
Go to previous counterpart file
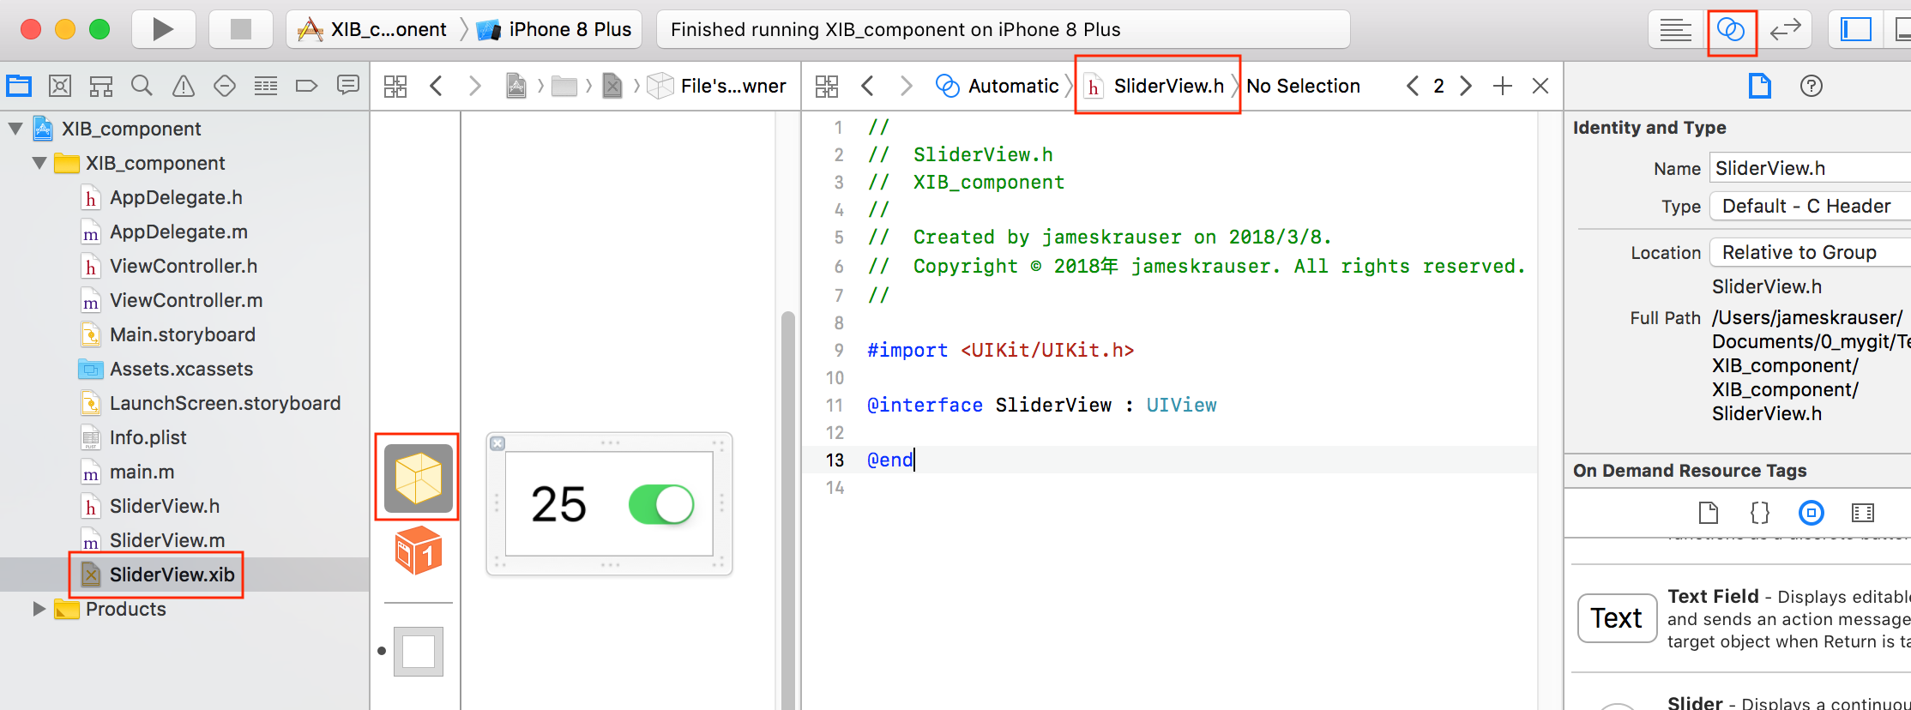pos(1412,86)
